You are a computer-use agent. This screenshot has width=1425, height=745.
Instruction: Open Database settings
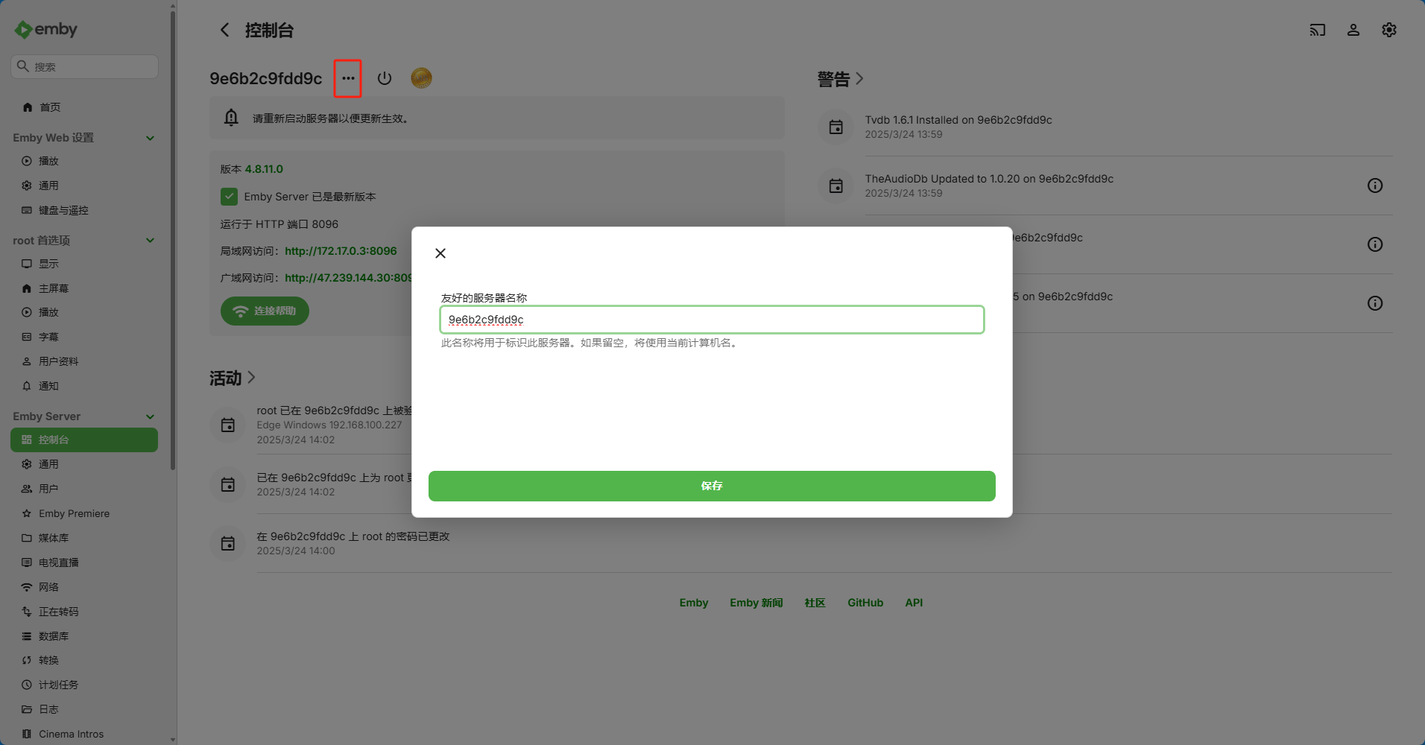(84, 636)
